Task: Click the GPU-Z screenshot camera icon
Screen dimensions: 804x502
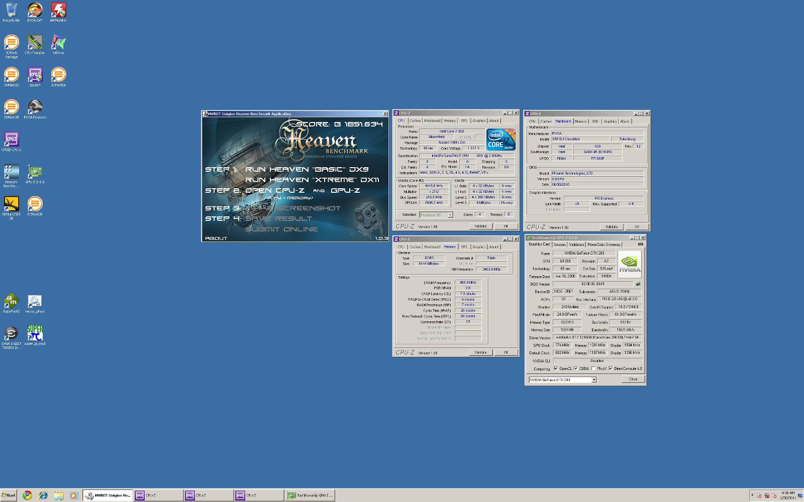Action: pyautogui.click(x=640, y=244)
